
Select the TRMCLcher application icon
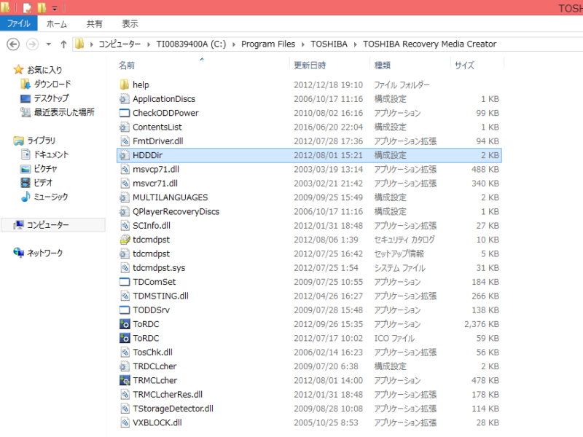click(125, 380)
